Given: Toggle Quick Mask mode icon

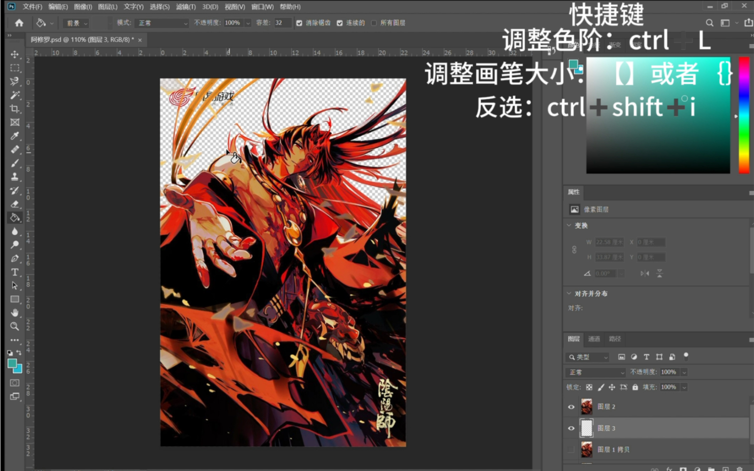Looking at the screenshot, I should click(x=15, y=383).
